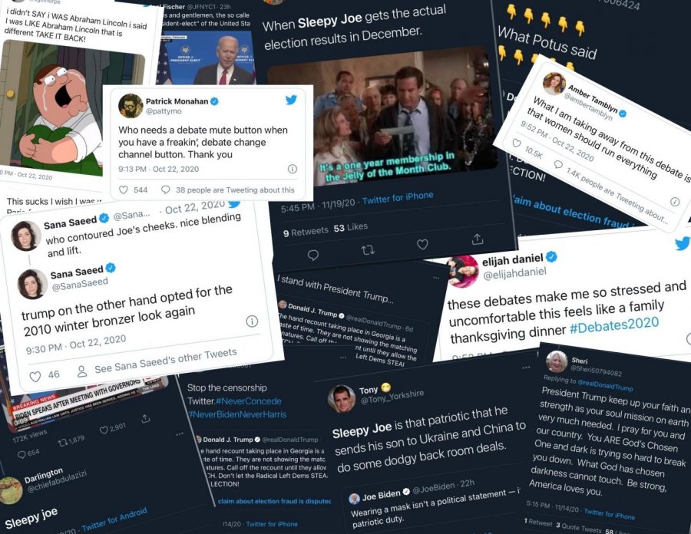Retweet the Sleepy Joe election results tweet

[368, 250]
